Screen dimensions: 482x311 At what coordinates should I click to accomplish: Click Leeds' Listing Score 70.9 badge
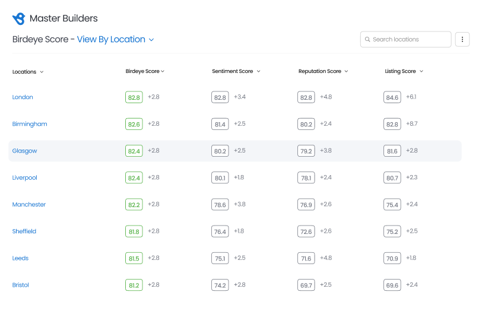(392, 258)
